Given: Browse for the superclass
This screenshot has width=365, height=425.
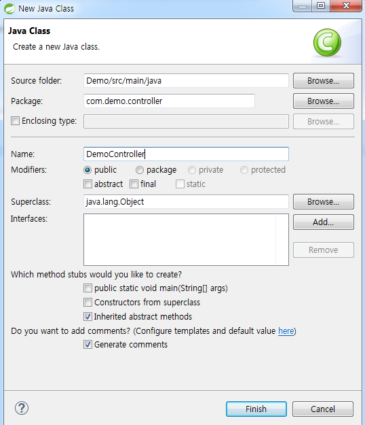Looking at the screenshot, I should click(x=324, y=202).
